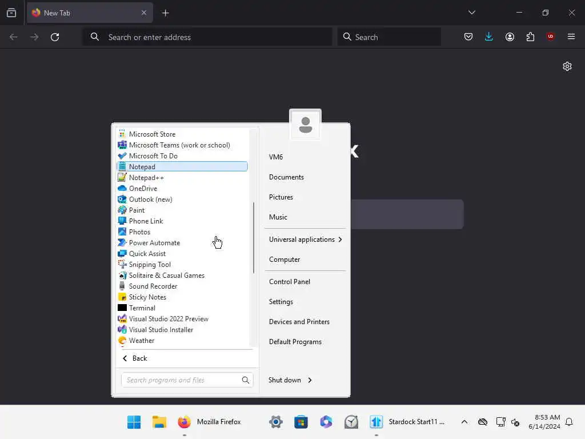Show Firefox downloads panel

click(x=489, y=37)
